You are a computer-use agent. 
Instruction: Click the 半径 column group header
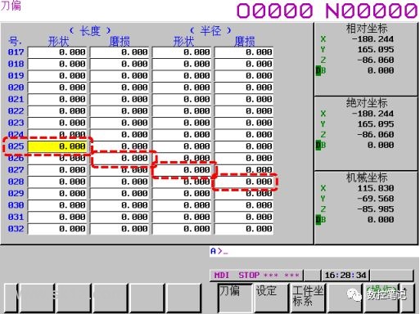[x=210, y=31]
